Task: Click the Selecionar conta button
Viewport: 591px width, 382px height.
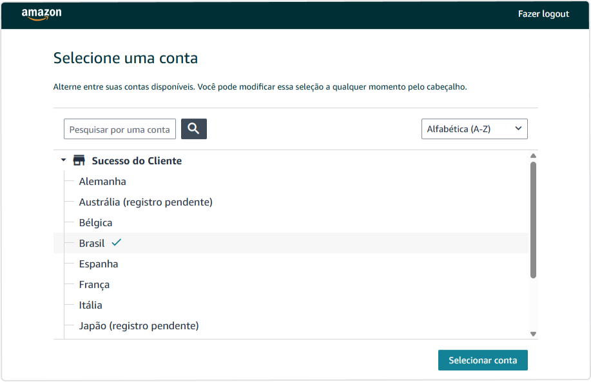Action: [483, 360]
